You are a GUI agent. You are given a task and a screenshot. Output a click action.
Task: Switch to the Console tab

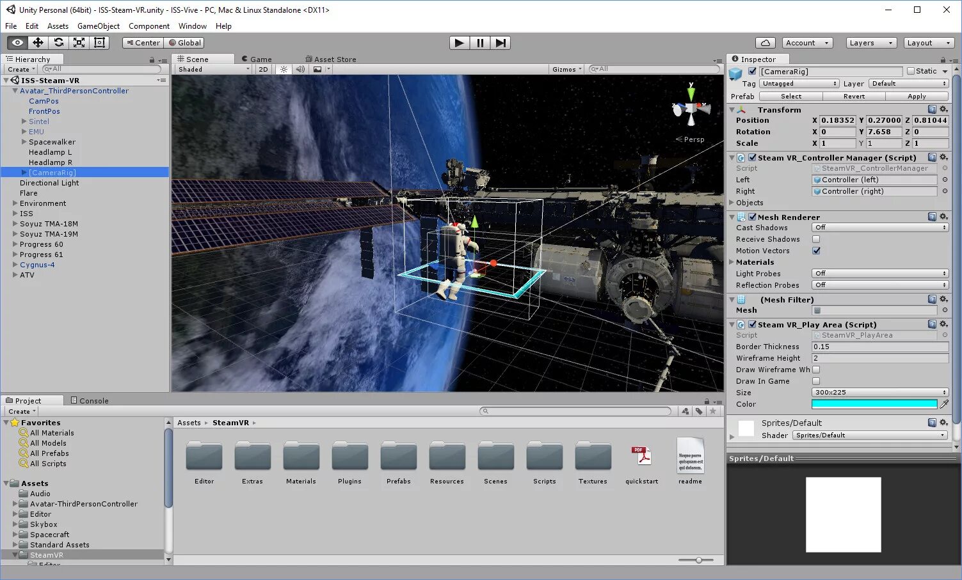(x=90, y=400)
